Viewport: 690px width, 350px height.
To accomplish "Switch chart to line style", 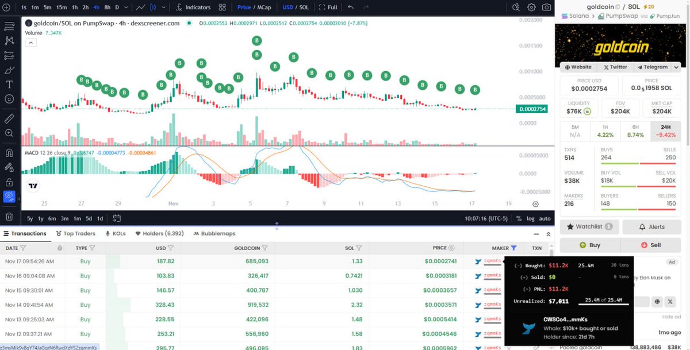I will 141,7.
